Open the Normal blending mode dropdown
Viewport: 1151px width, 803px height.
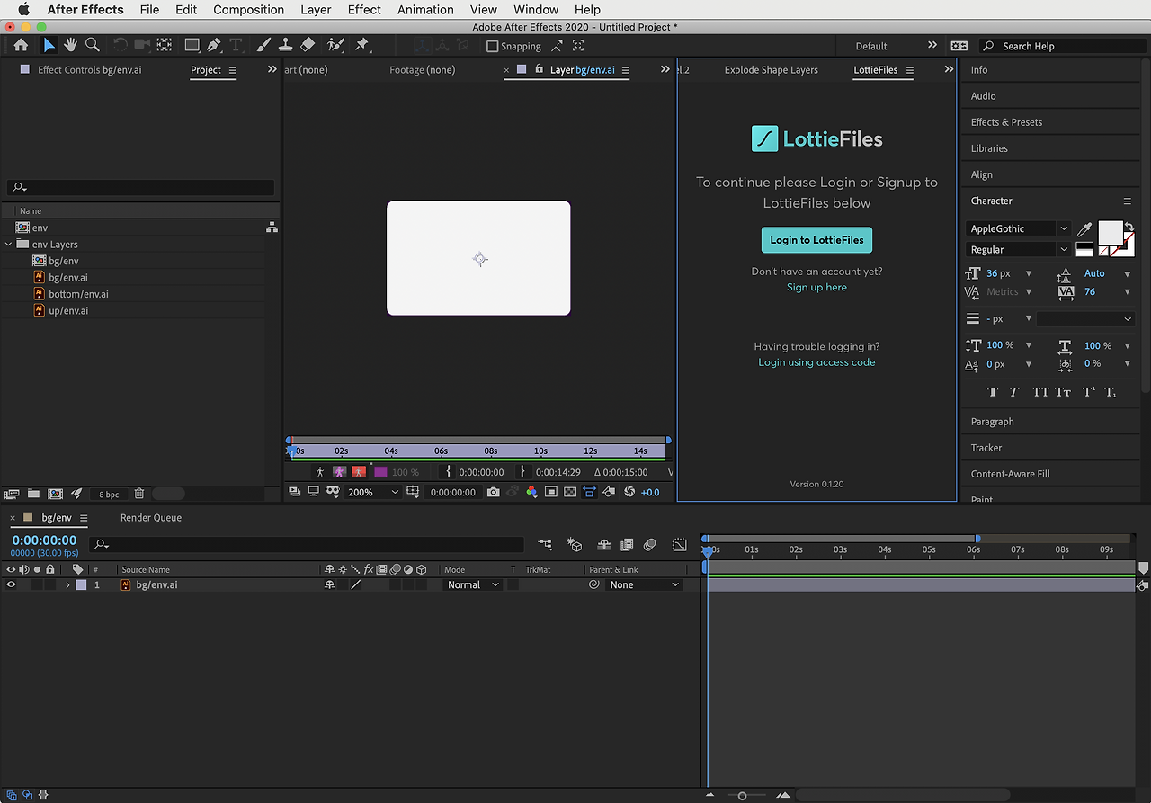point(473,584)
